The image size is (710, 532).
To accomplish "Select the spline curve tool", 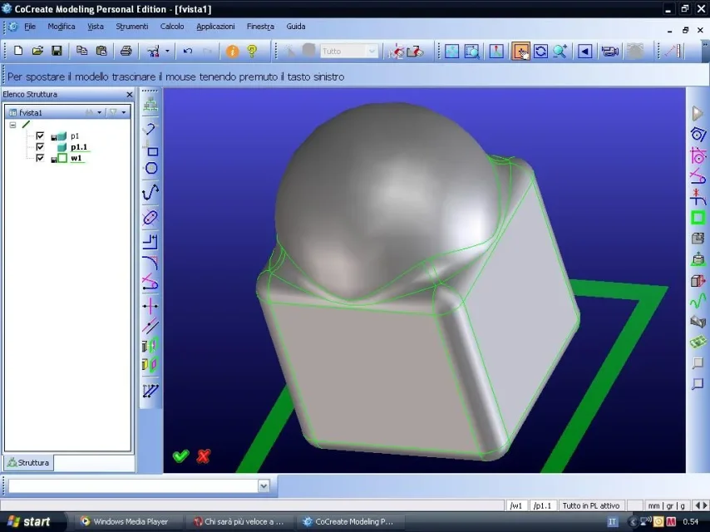I will coord(150,192).
